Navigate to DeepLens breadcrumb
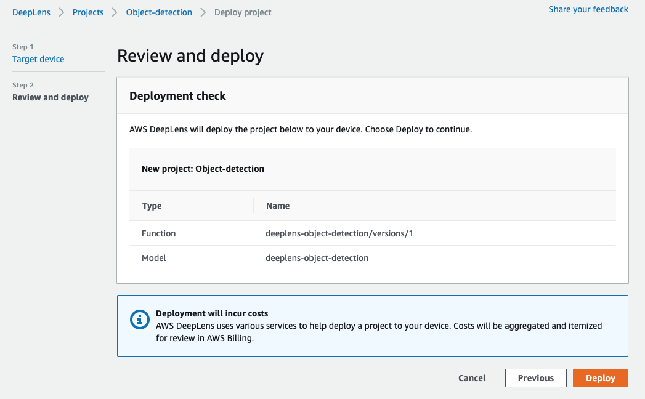 click(x=31, y=12)
